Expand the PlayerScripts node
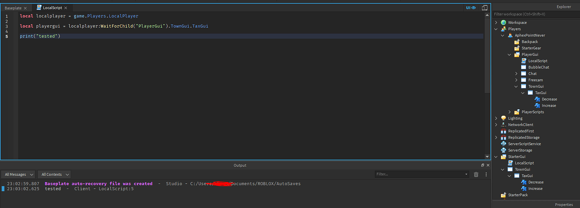The height and width of the screenshot is (208, 580). 510,112
